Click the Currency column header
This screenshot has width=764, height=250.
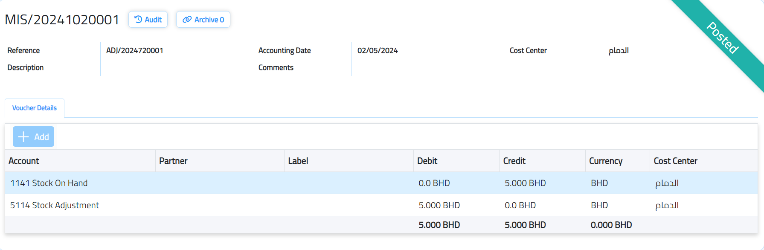coord(605,161)
